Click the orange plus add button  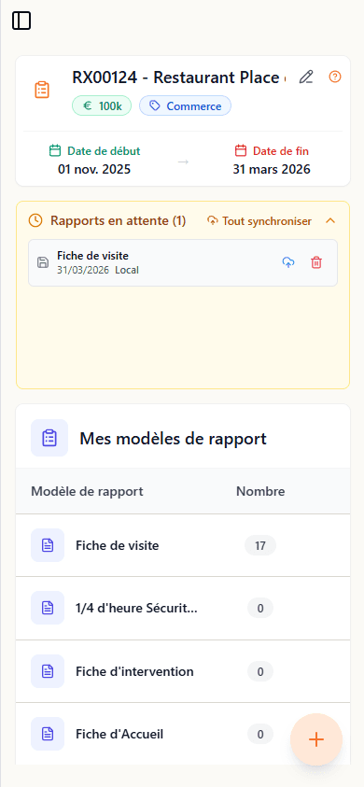pyautogui.click(x=316, y=739)
